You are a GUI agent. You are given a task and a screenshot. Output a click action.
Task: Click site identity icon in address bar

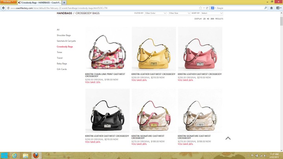(x=8, y=8)
